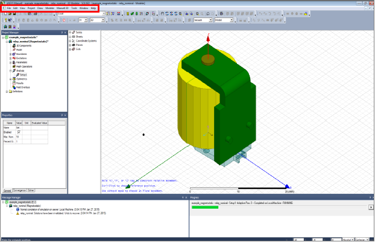Click the Evaluated Value column header

coord(39,123)
